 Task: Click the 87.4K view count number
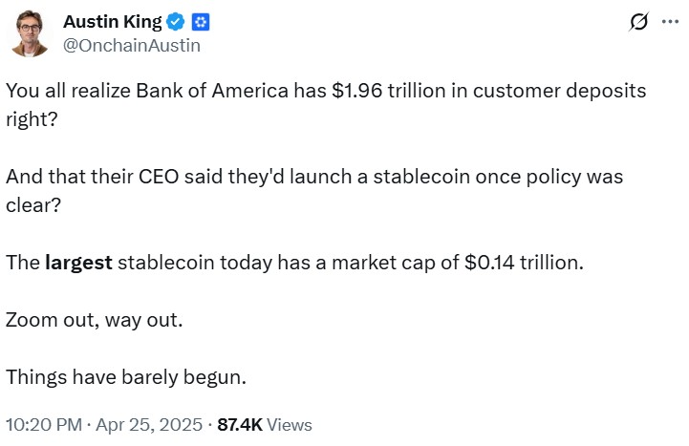pos(240,425)
